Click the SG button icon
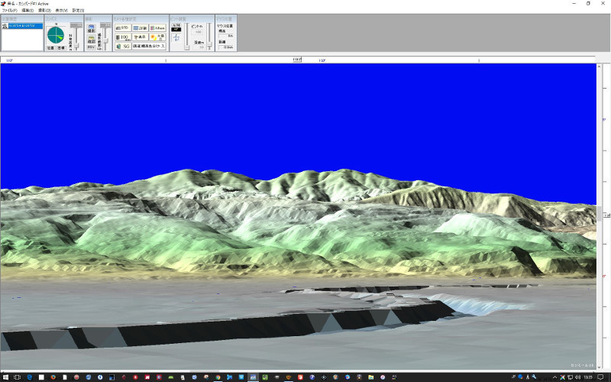The height and width of the screenshot is (382, 611). coord(123,46)
